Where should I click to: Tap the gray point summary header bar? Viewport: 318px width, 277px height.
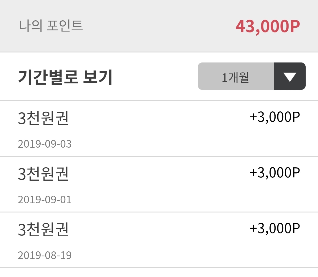(x=159, y=12)
